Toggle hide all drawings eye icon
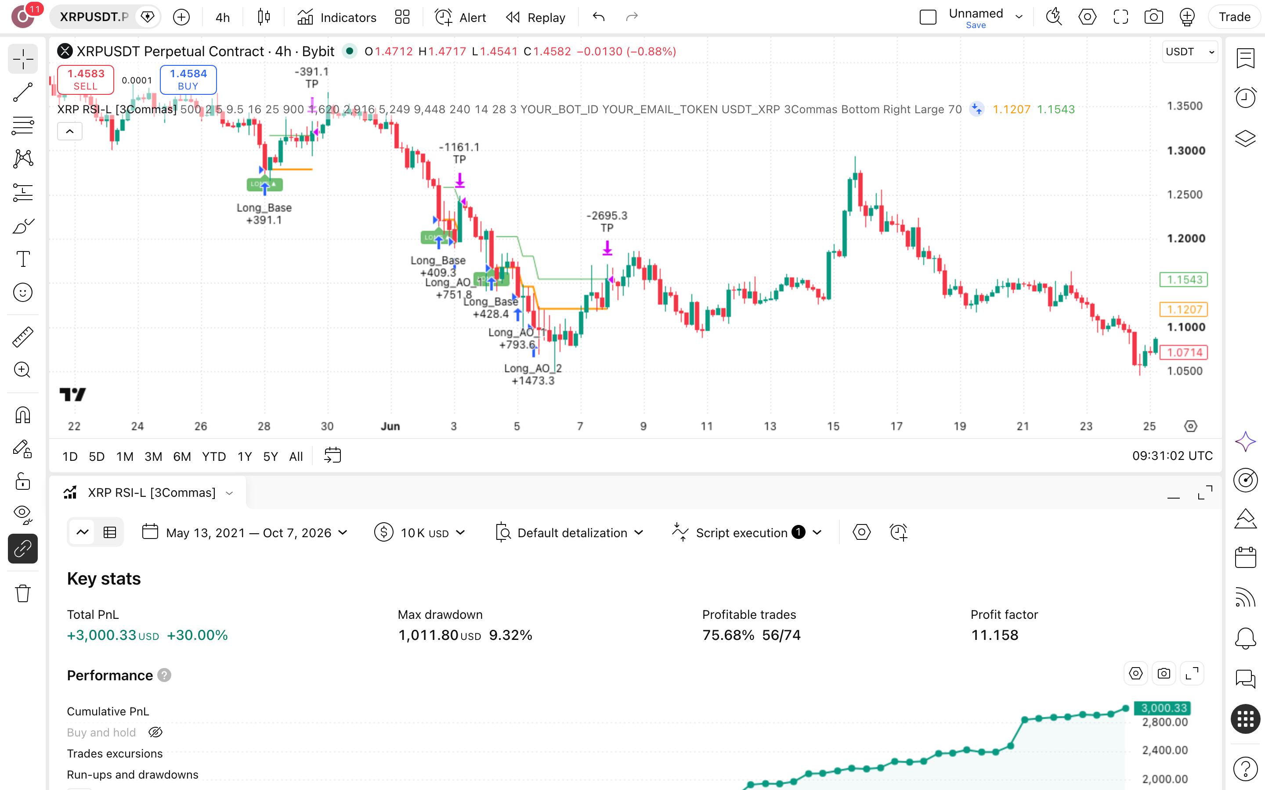Viewport: 1265px width, 790px height. 22,515
